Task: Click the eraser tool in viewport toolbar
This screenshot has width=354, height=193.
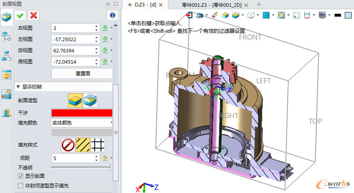Action: pos(214,15)
